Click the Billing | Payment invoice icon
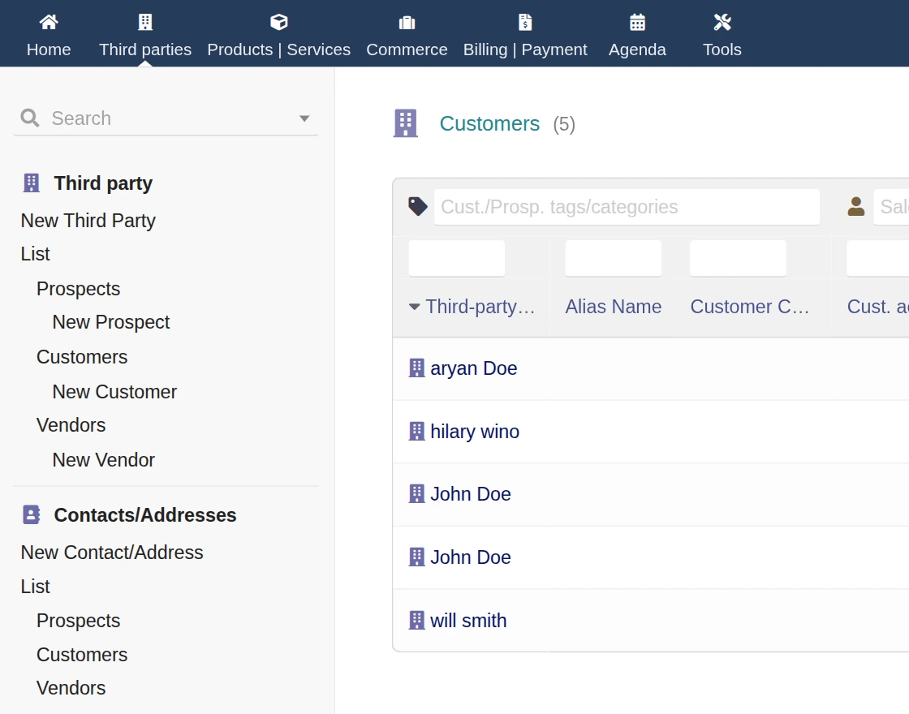Viewport: 909px width, 714px height. coord(525,22)
